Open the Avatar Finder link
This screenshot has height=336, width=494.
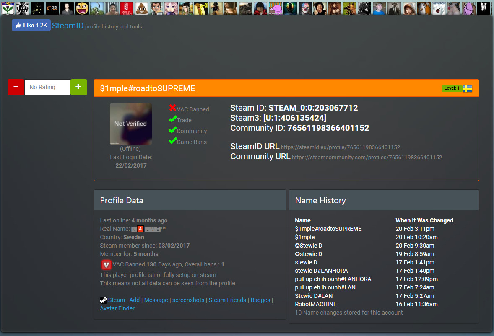[x=117, y=309]
